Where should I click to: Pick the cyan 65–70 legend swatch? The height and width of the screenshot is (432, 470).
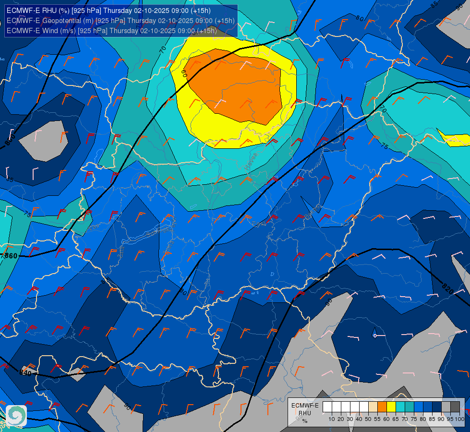(x=400, y=407)
